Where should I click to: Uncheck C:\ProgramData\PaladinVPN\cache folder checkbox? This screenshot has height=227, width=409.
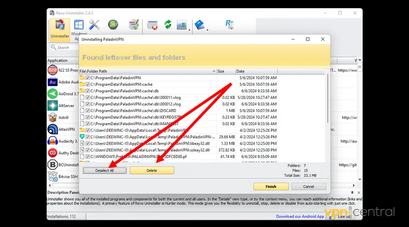point(88,84)
